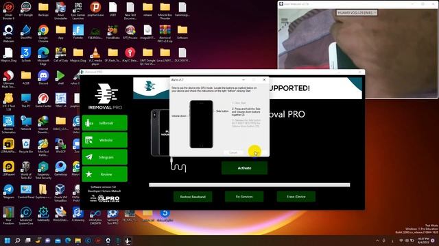Click the HUAWEI VOG-L29 device label in webcam window

(x=356, y=12)
